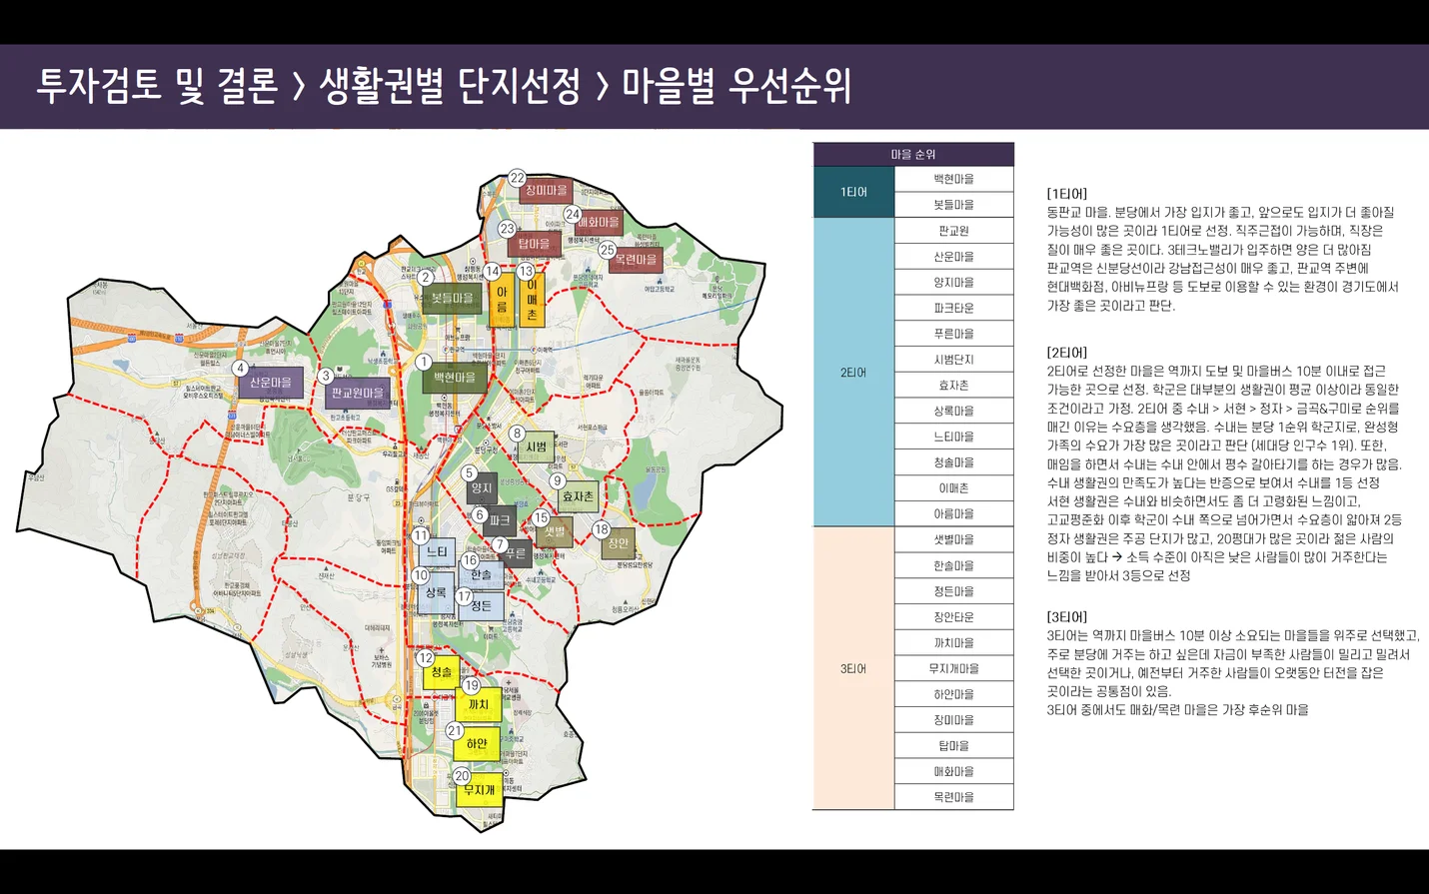Viewport: 1429px width, 894px height.
Task: Select the [3티어] paragraph heading
Action: pos(1067,617)
